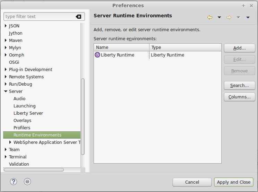Click the tree horizontal scrollbar thumb
Screen dimensions: 258x192
point(34,170)
